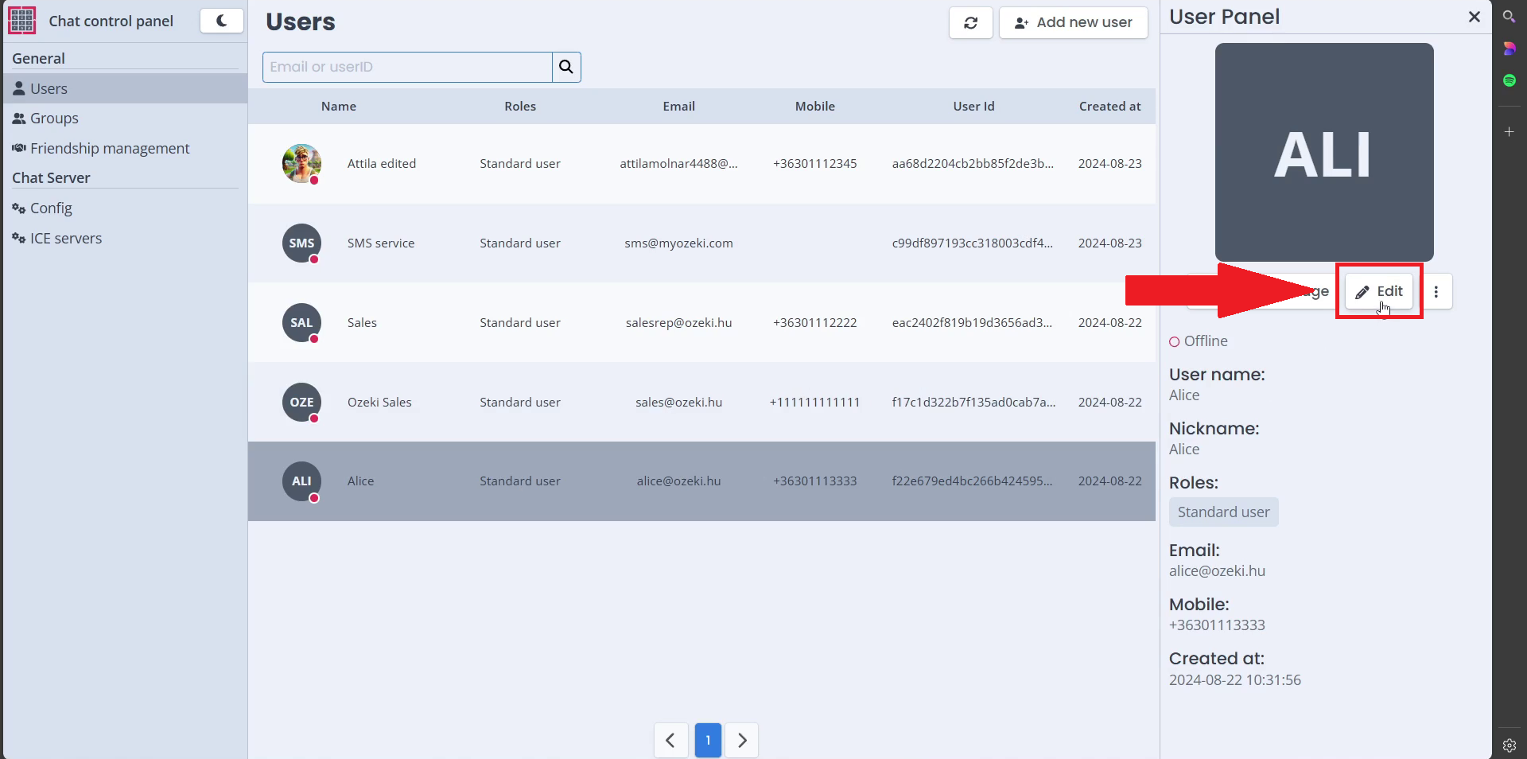Open ICE servers settings
The width and height of the screenshot is (1527, 759).
[x=66, y=239]
